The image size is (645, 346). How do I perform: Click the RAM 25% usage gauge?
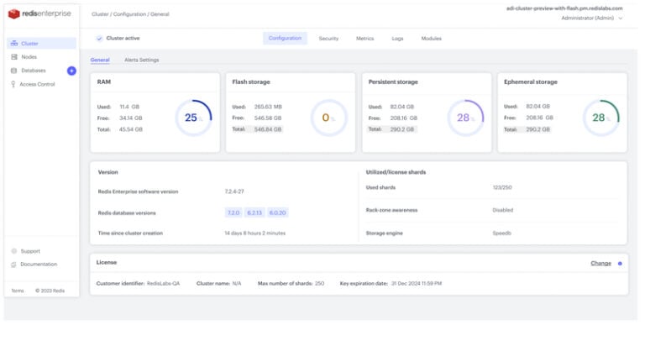tap(193, 118)
